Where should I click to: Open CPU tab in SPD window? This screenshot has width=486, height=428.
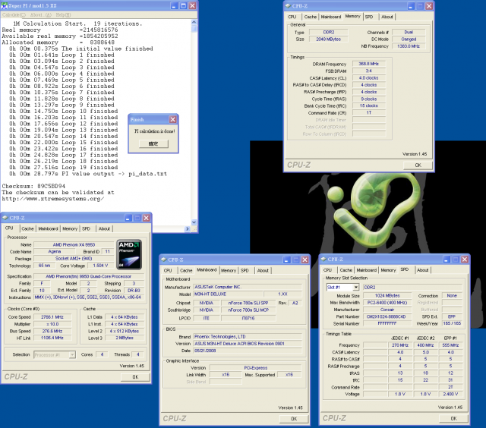click(x=327, y=270)
